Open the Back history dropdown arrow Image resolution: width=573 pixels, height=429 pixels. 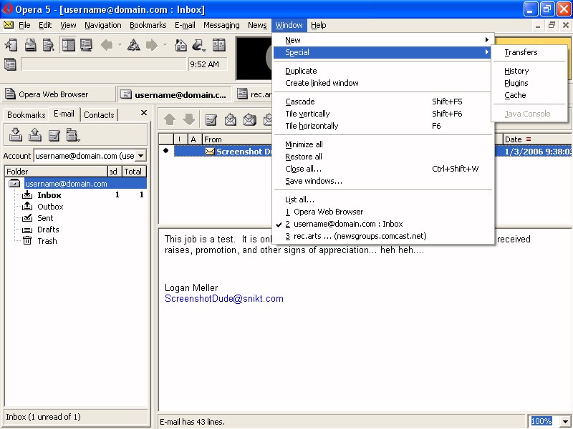(x=120, y=45)
